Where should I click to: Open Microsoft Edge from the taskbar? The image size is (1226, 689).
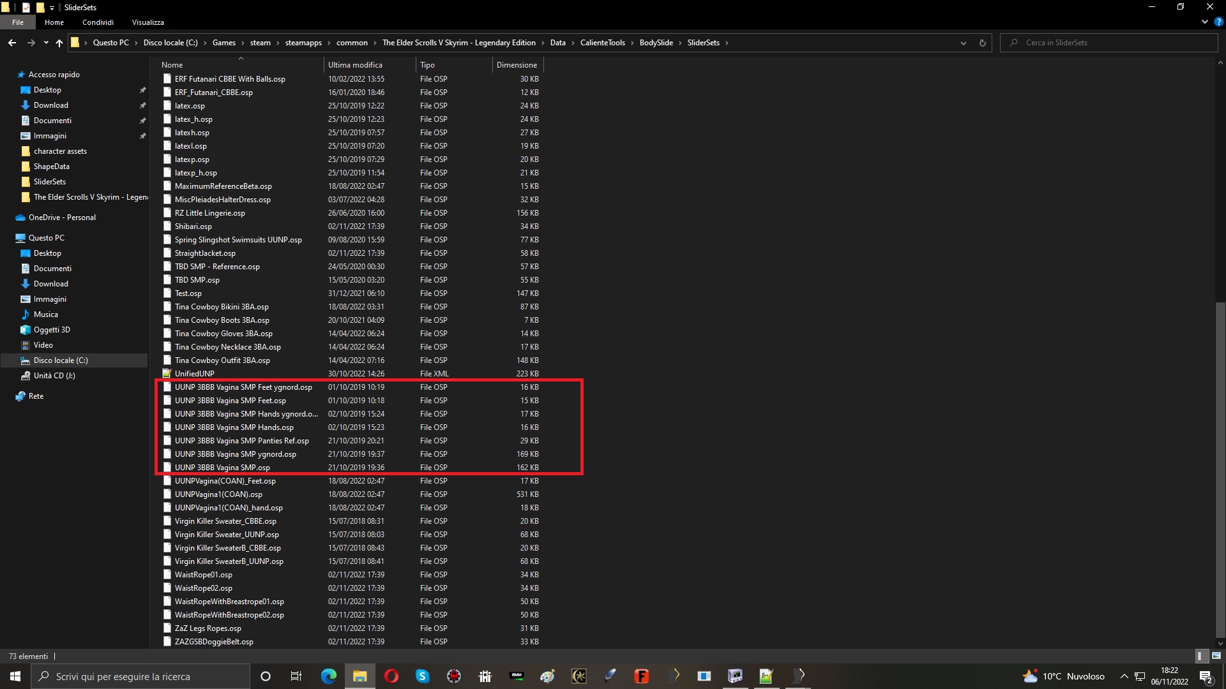click(x=328, y=676)
